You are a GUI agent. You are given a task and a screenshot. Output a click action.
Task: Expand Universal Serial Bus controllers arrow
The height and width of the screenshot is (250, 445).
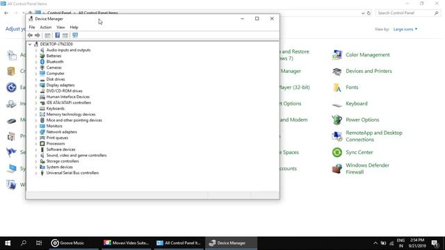pos(36,173)
